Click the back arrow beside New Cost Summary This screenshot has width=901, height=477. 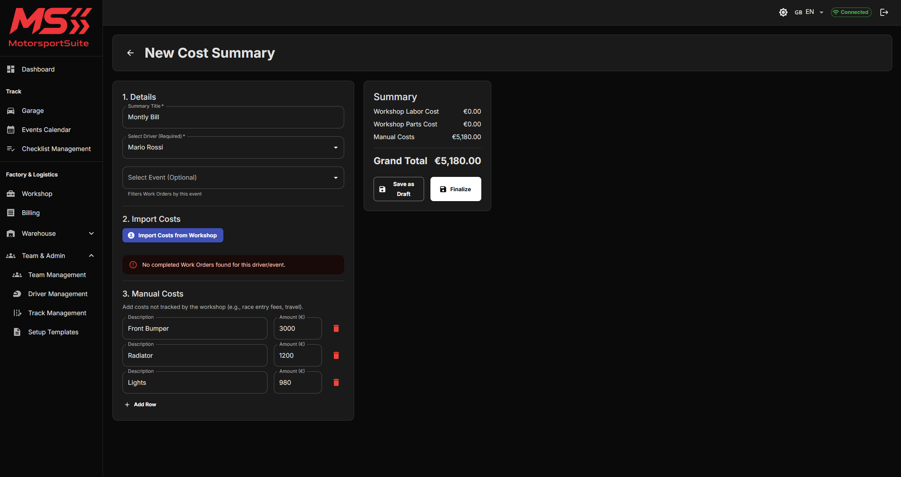[x=130, y=53]
